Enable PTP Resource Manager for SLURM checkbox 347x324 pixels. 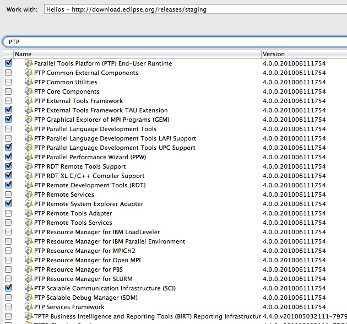point(8,279)
